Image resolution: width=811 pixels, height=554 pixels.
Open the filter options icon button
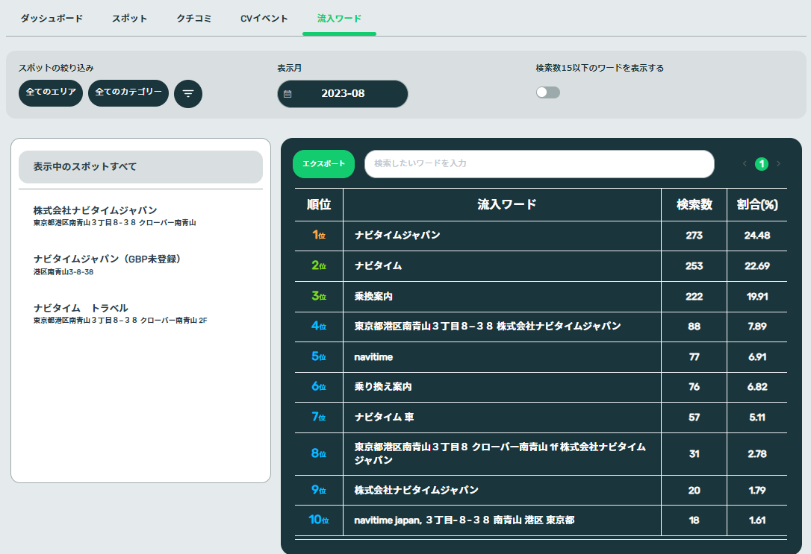click(187, 93)
